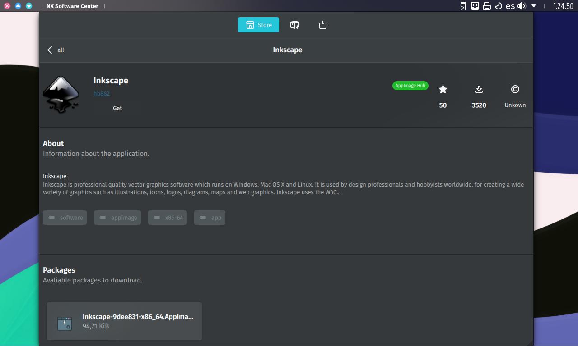This screenshot has width=578, height=346.
Task: Click the AppImage Hub badge
Action: pyautogui.click(x=410, y=86)
